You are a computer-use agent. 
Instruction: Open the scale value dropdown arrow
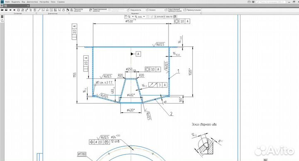tap(144, 17)
